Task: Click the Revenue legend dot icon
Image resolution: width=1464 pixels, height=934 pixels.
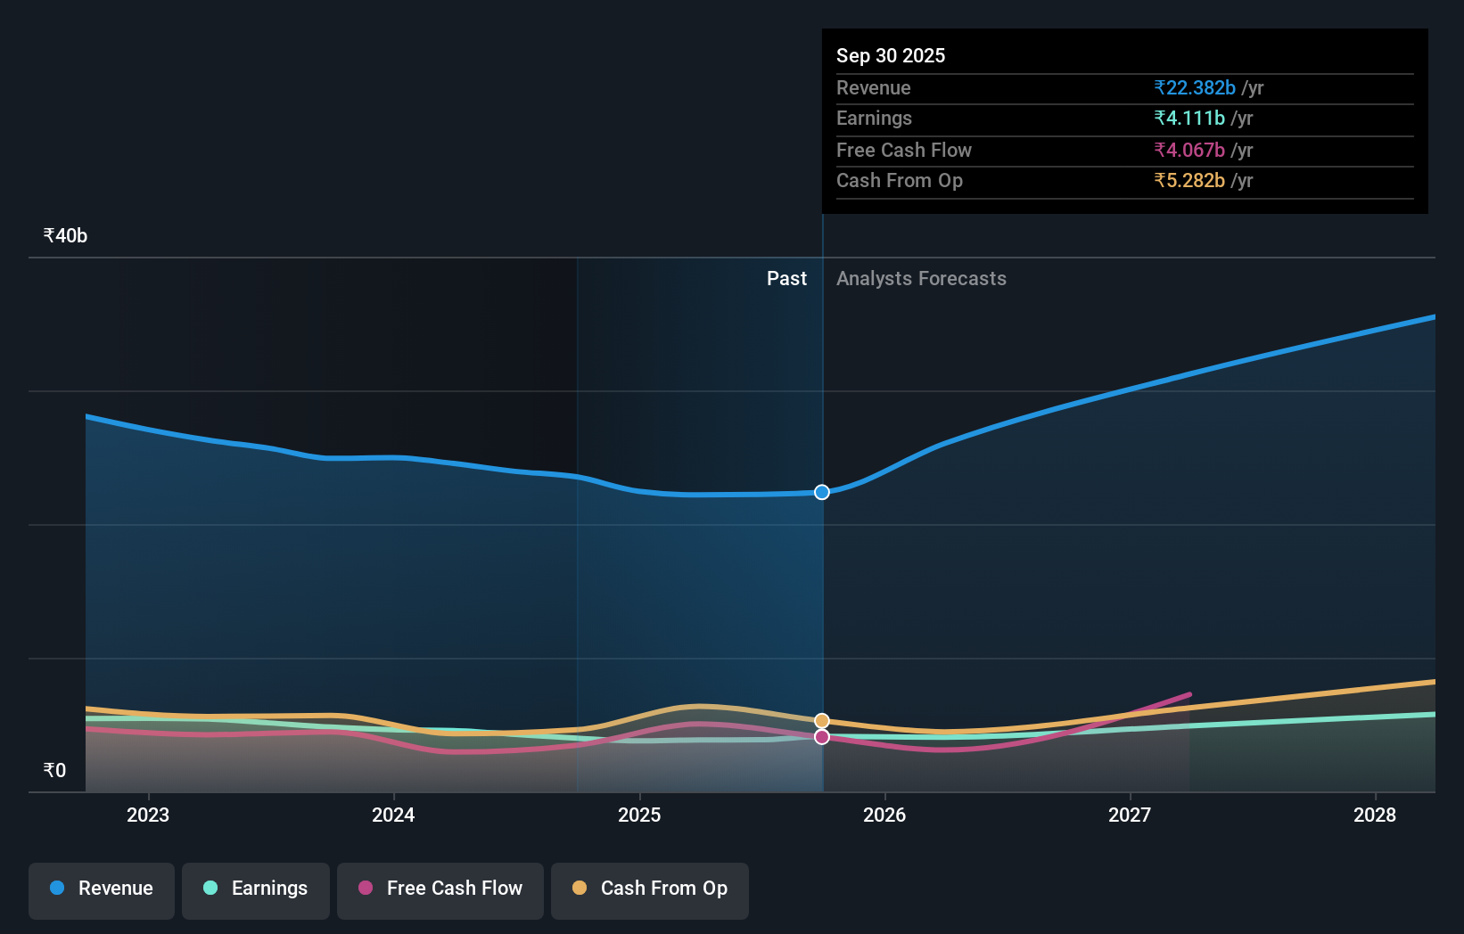Action: pos(55,888)
